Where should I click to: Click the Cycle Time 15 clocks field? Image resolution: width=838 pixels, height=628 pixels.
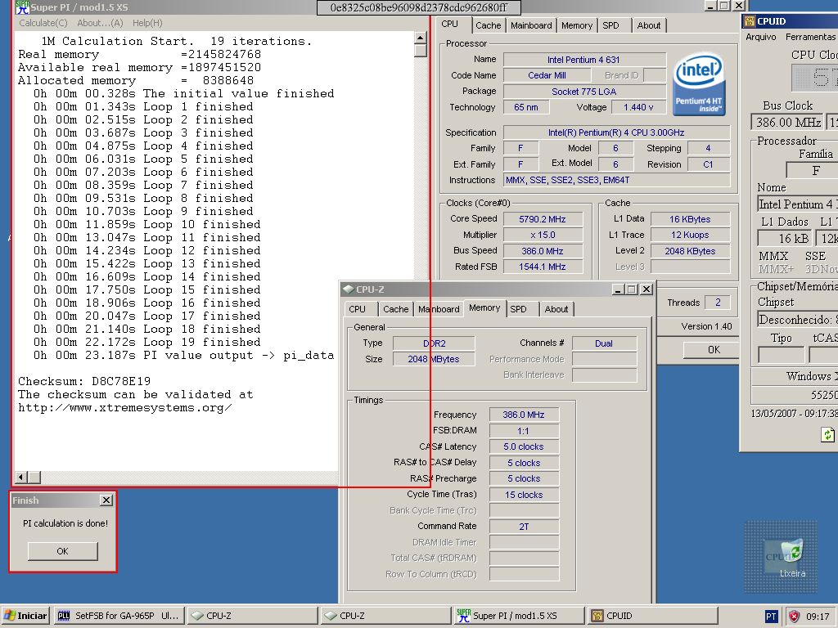tap(524, 495)
